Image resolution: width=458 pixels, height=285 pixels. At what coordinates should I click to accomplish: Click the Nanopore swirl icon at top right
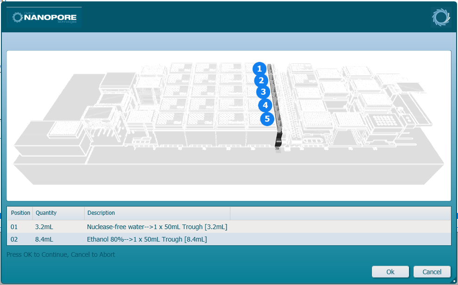tap(441, 17)
